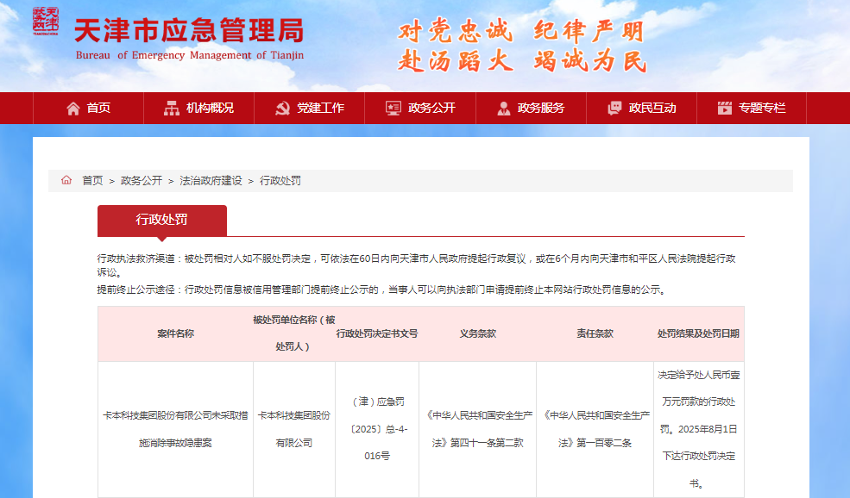Click the cell citing 第四十一条第二款
Image resolution: width=850 pixels, height=498 pixels.
477,429
